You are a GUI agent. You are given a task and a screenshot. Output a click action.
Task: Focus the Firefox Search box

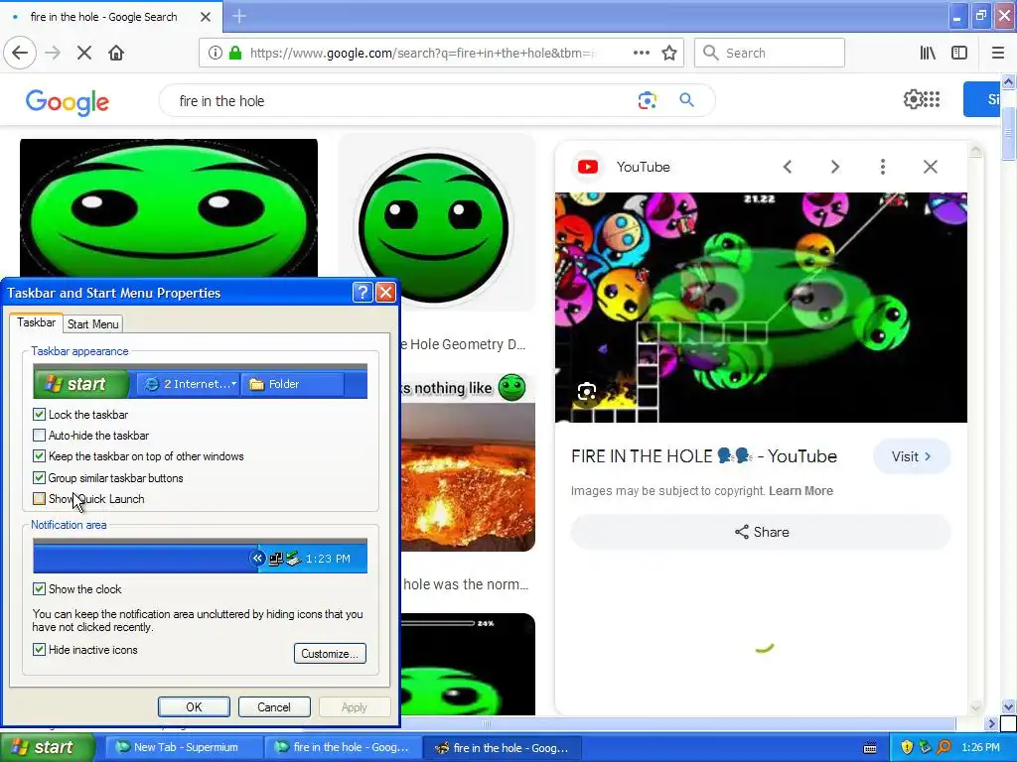coord(770,53)
